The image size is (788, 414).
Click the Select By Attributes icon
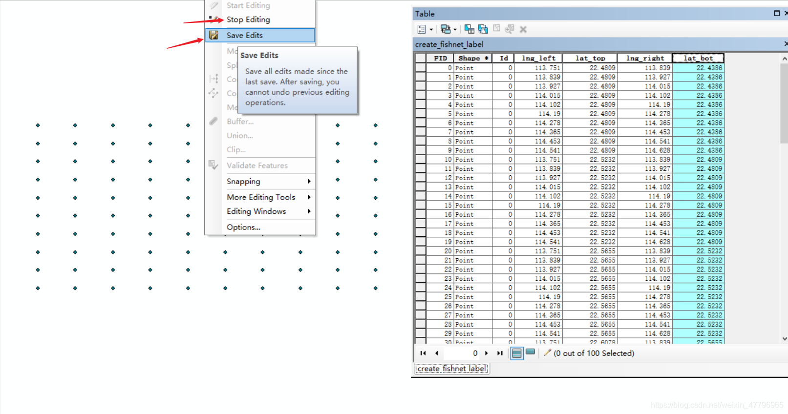(469, 29)
